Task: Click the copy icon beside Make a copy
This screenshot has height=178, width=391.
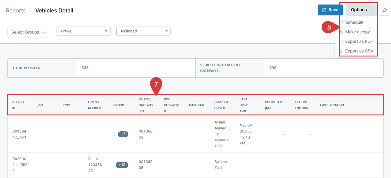Action: tap(341, 32)
